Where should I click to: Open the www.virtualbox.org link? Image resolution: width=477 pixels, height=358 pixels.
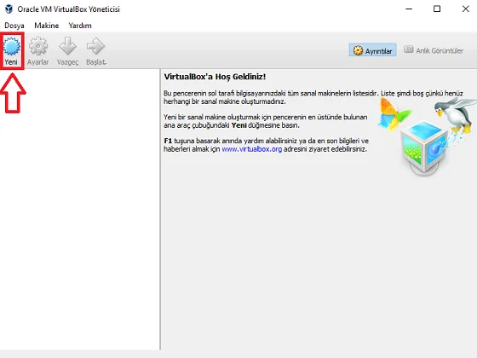click(252, 149)
